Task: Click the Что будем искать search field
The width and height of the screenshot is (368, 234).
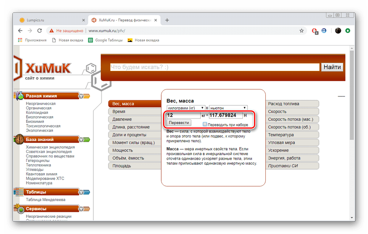Action: (215, 67)
